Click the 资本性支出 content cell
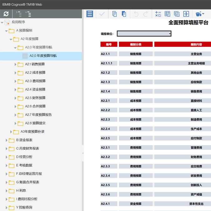 click(183, 204)
